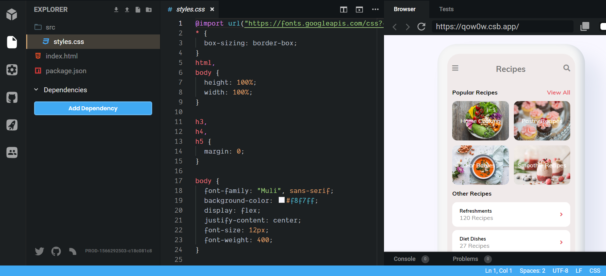Image resolution: width=606 pixels, height=276 pixels.
Task: Open the Configuration Files gear in sidebar
Action: coord(12,70)
